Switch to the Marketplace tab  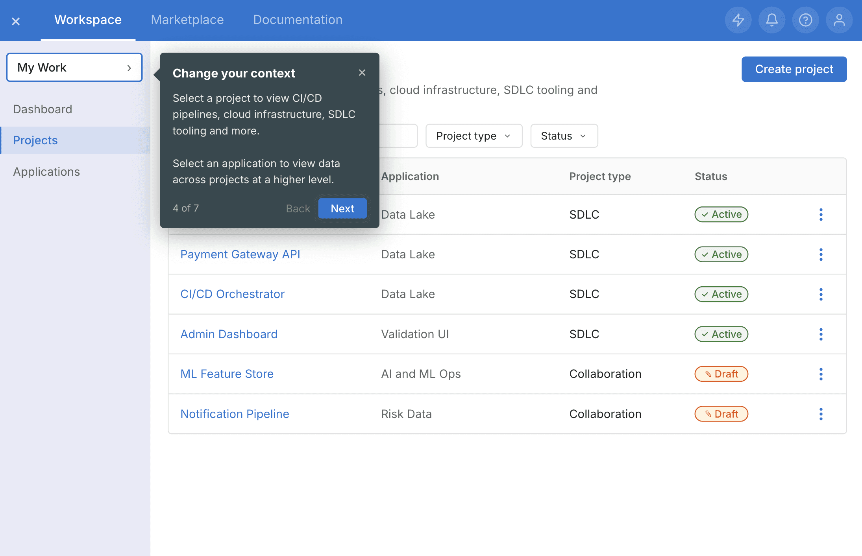(x=187, y=20)
